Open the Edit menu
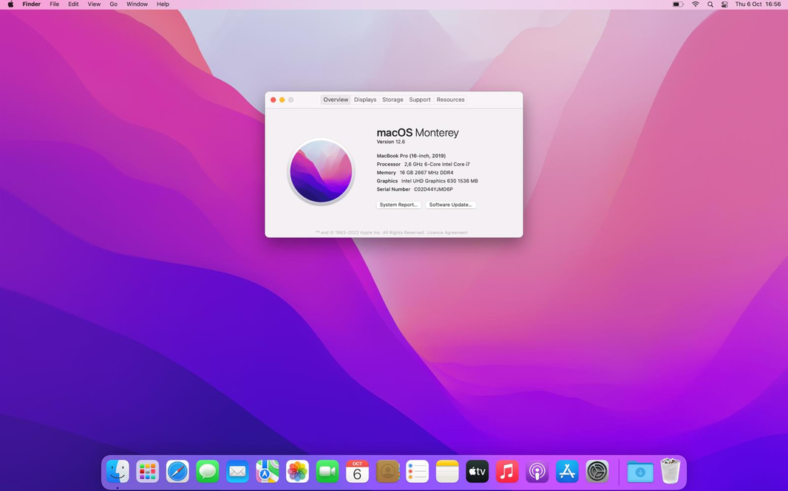Screen dimensions: 788x491 click(73, 4)
